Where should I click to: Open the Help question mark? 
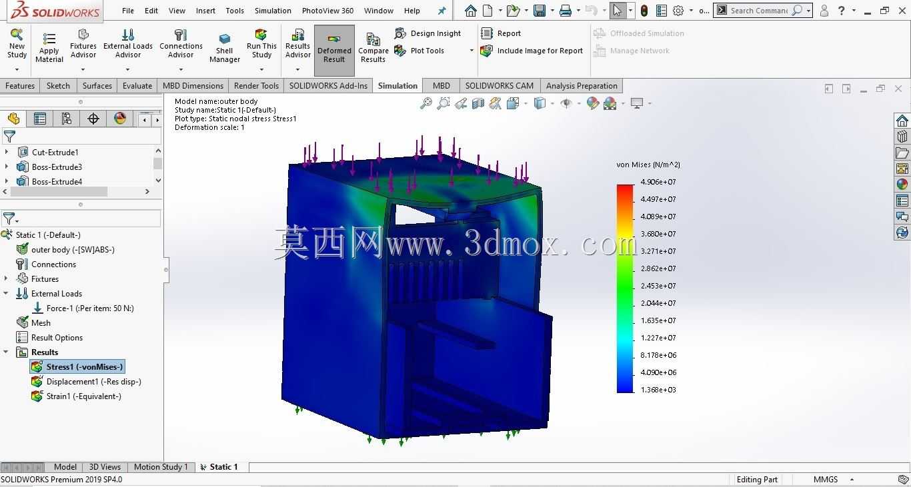842,11
